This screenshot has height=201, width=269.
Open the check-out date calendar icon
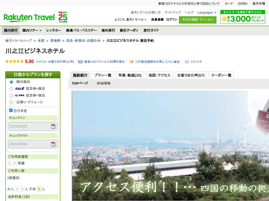(x=53, y=144)
